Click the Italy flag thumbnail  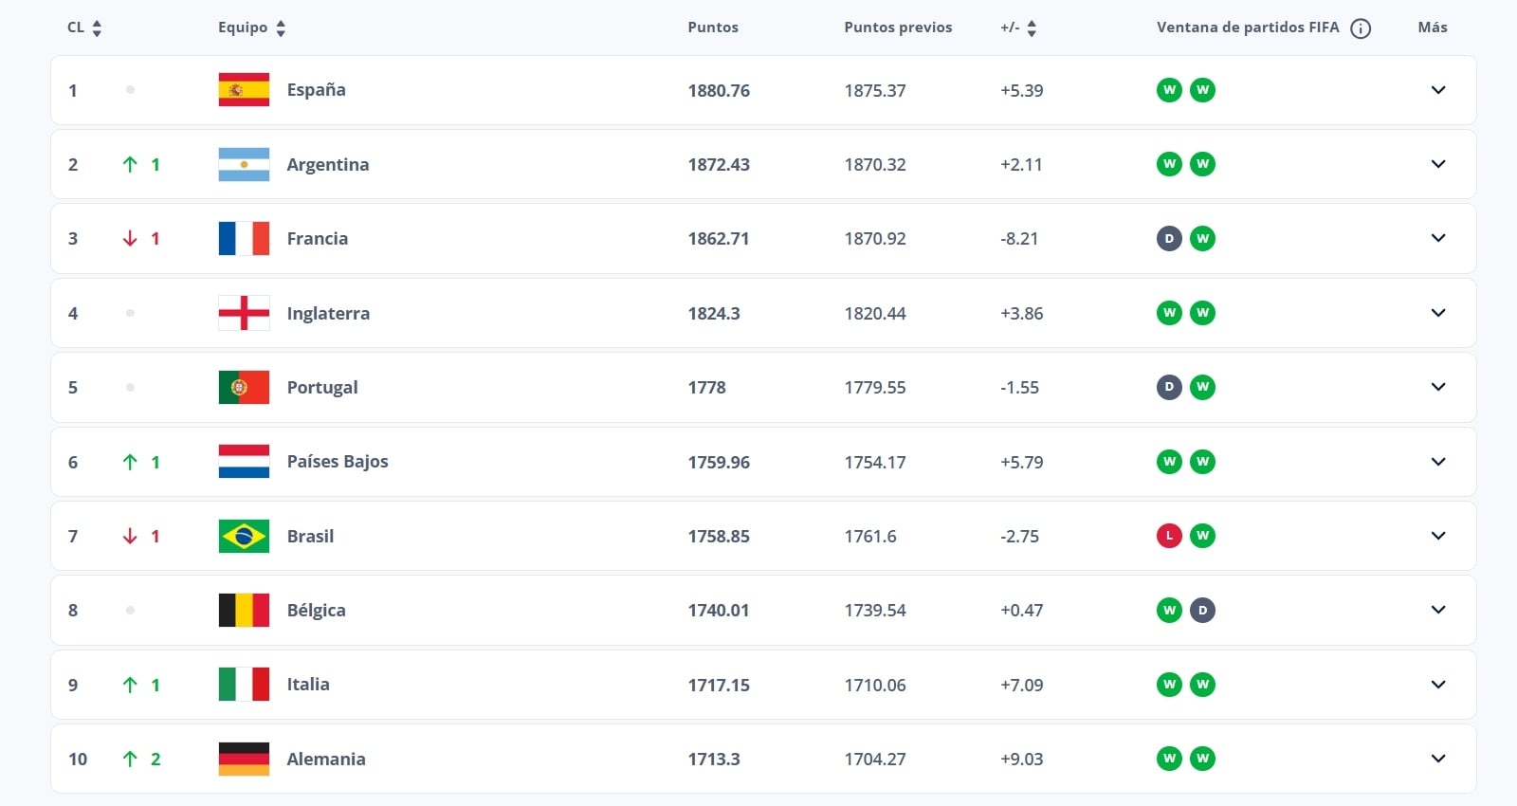tap(244, 685)
